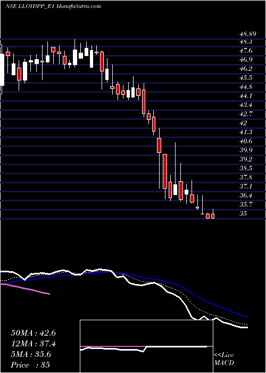Click the 45.5 price axis label
266x373 pixels.
246,78
